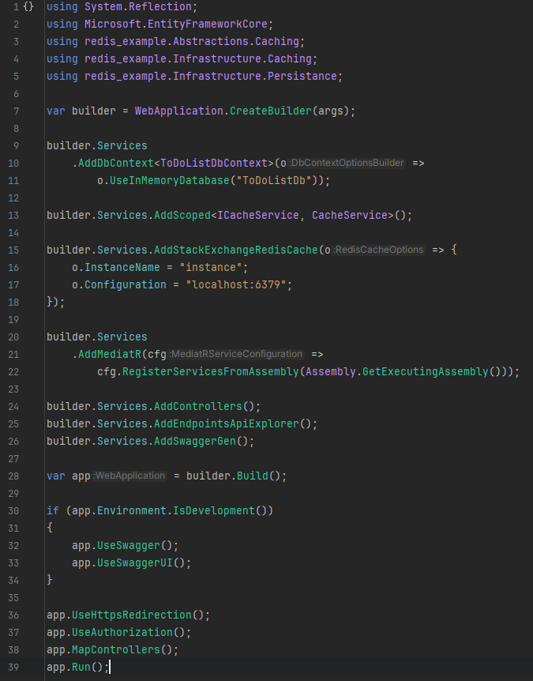Click the 'AddMediatR' method name
533x681 pixels.
110,354
